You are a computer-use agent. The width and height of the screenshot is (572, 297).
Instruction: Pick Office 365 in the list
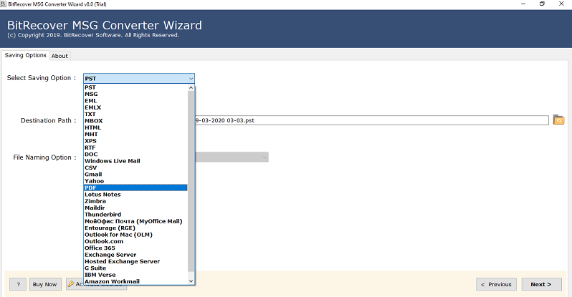(x=135, y=248)
